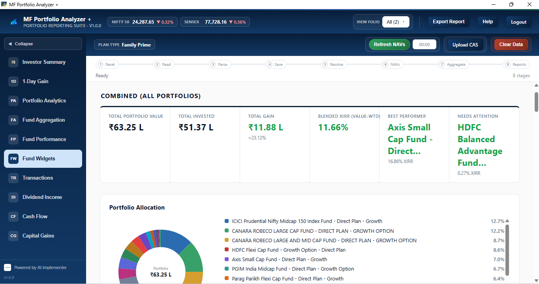Viewport: 539px width, 284px height.
Task: Click the 00:00 refresh timer field
Action: coord(424,45)
